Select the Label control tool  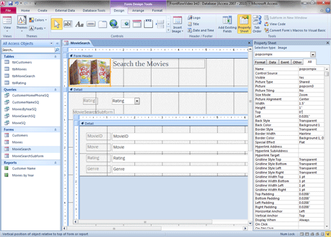80,24
